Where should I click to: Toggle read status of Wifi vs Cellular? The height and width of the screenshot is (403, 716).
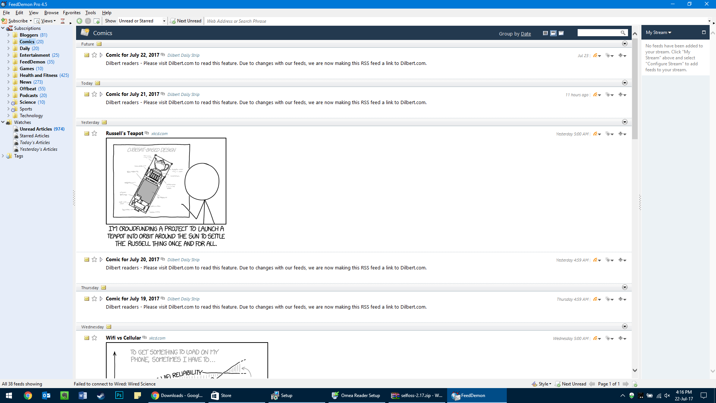[x=87, y=338]
